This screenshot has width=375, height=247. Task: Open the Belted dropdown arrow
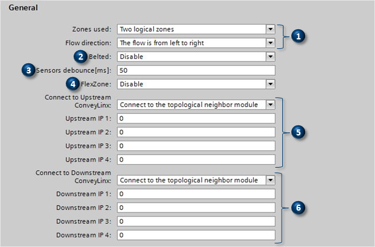point(270,57)
